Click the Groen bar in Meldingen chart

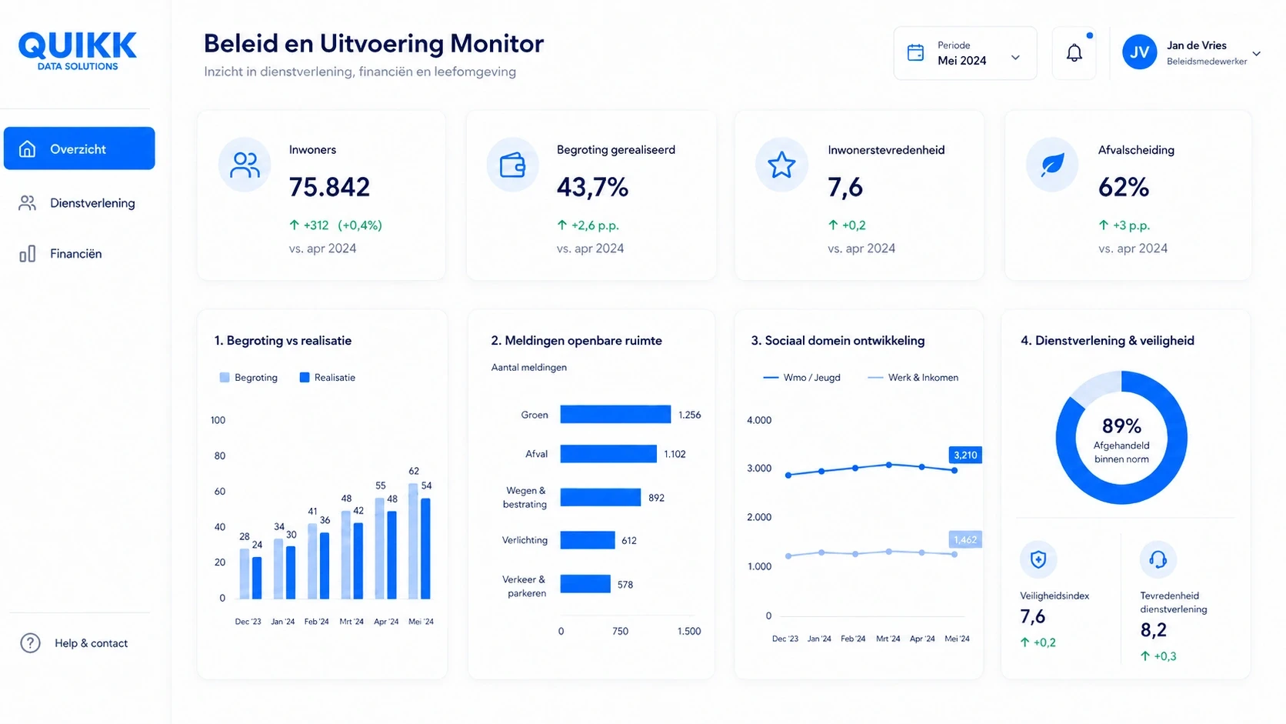pyautogui.click(x=615, y=415)
